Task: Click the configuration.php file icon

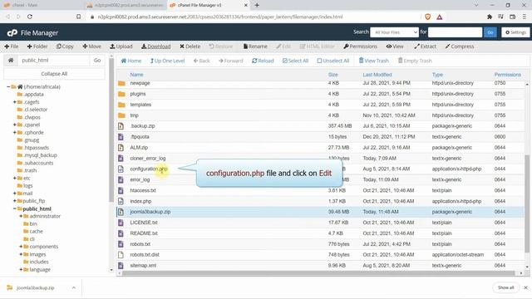Action: pyautogui.click(x=121, y=169)
